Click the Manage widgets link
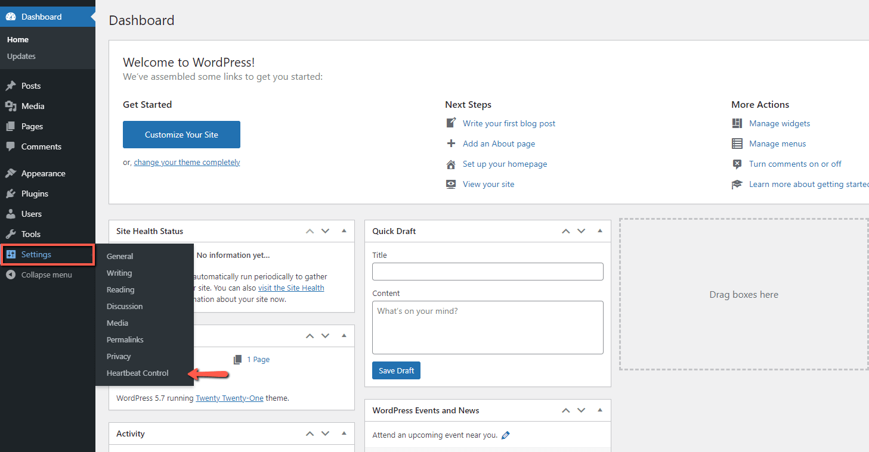 point(780,123)
